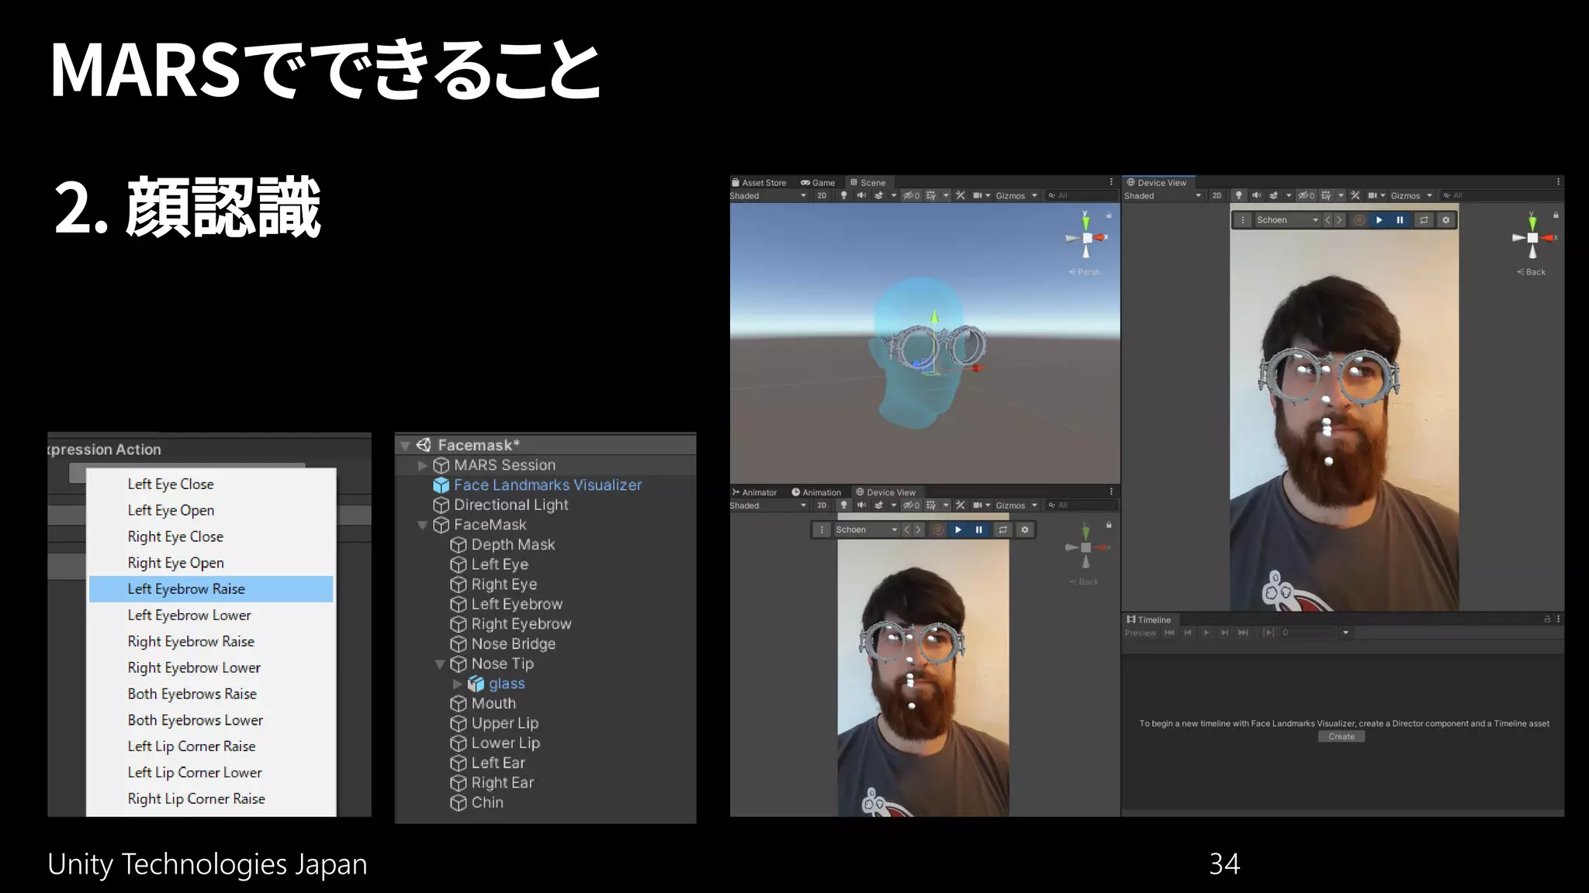This screenshot has width=1589, height=893.
Task: Select Directional Light in hierarchy
Action: [500, 505]
